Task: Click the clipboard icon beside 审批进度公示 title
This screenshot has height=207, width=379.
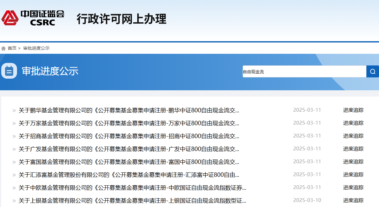Action: click(x=9, y=71)
